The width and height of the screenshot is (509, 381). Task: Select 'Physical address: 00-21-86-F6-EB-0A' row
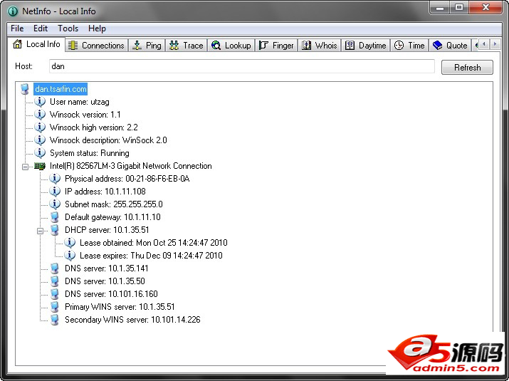coord(127,178)
